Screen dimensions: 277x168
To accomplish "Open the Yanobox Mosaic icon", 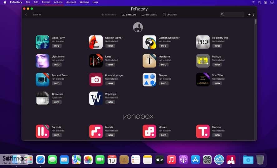I will tap(149, 132).
